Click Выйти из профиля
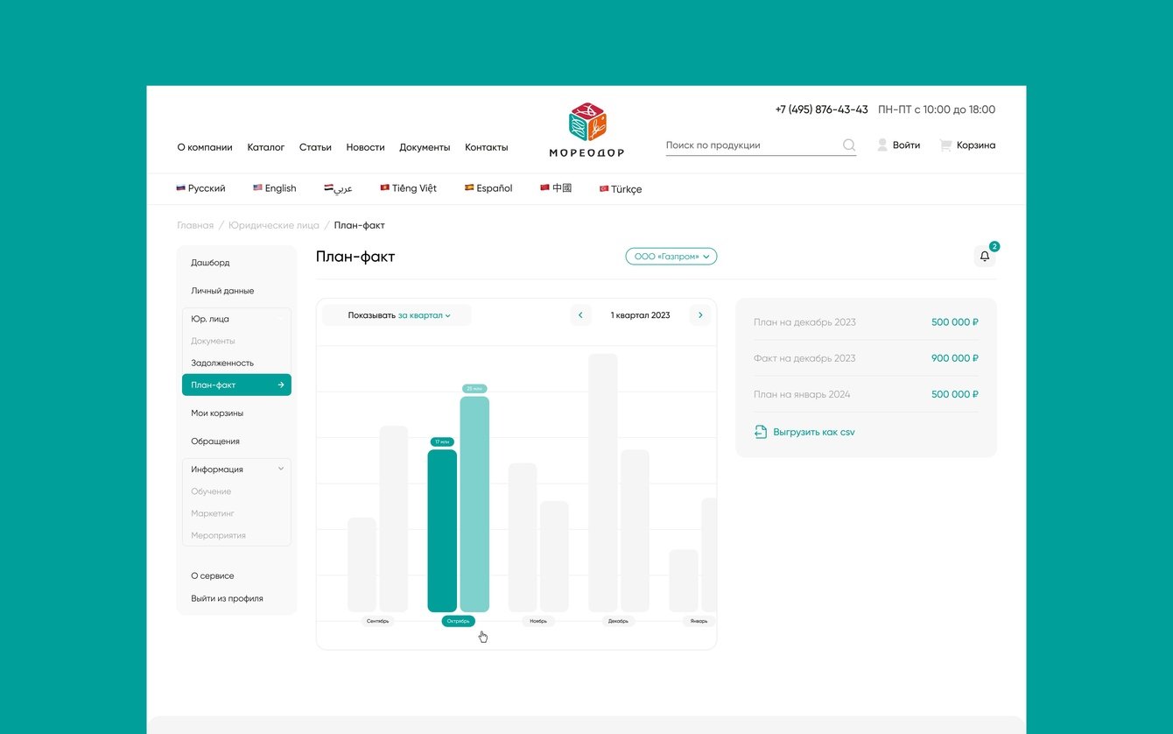 [227, 599]
